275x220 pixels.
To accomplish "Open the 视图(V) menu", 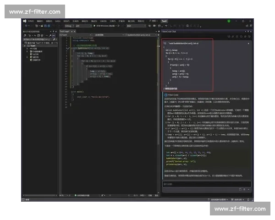I will coord(49,21).
